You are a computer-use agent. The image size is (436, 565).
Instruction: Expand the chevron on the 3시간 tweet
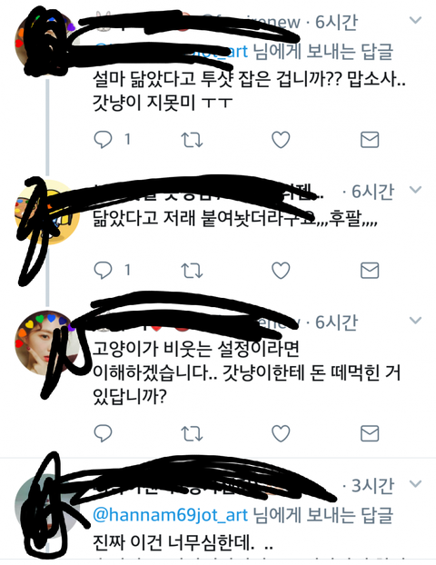(415, 483)
